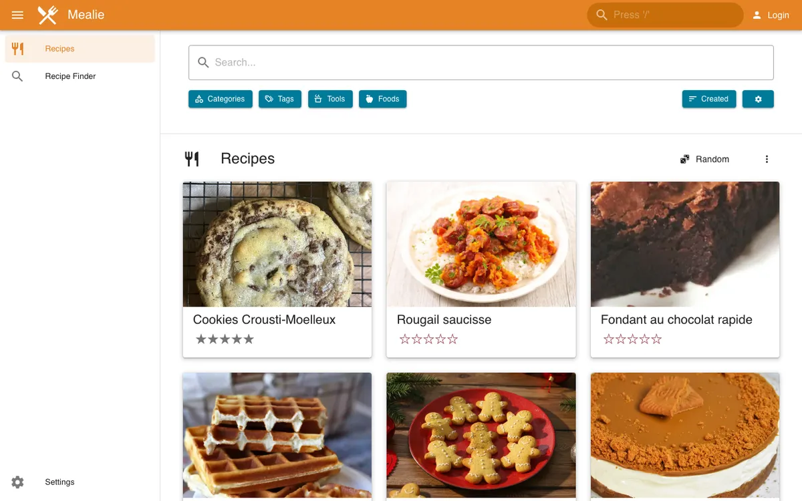Click the Mealie fork and knife logo
Screen dimensions: 802x501
(x=47, y=15)
